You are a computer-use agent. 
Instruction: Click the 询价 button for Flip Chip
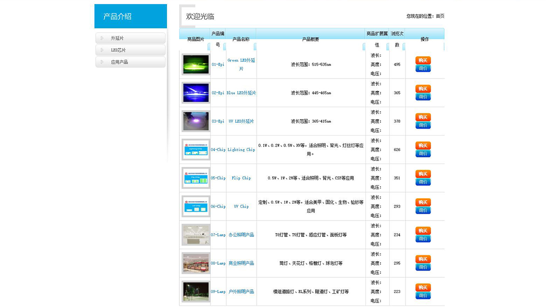(422, 182)
